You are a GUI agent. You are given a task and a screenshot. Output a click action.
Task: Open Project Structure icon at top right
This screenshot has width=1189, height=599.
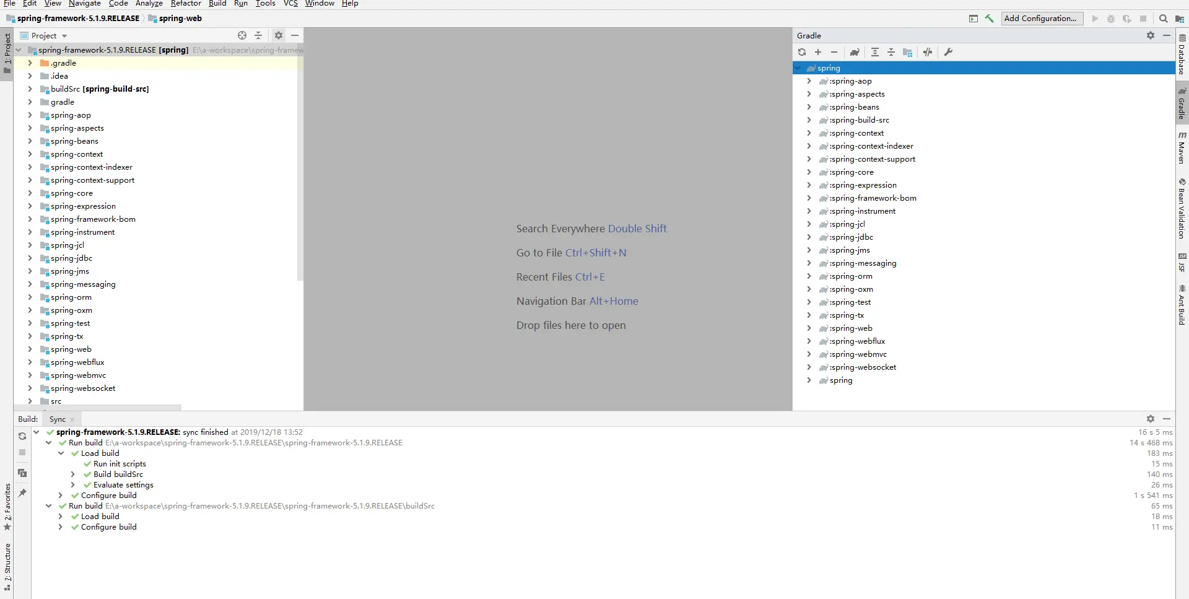coord(1180,19)
